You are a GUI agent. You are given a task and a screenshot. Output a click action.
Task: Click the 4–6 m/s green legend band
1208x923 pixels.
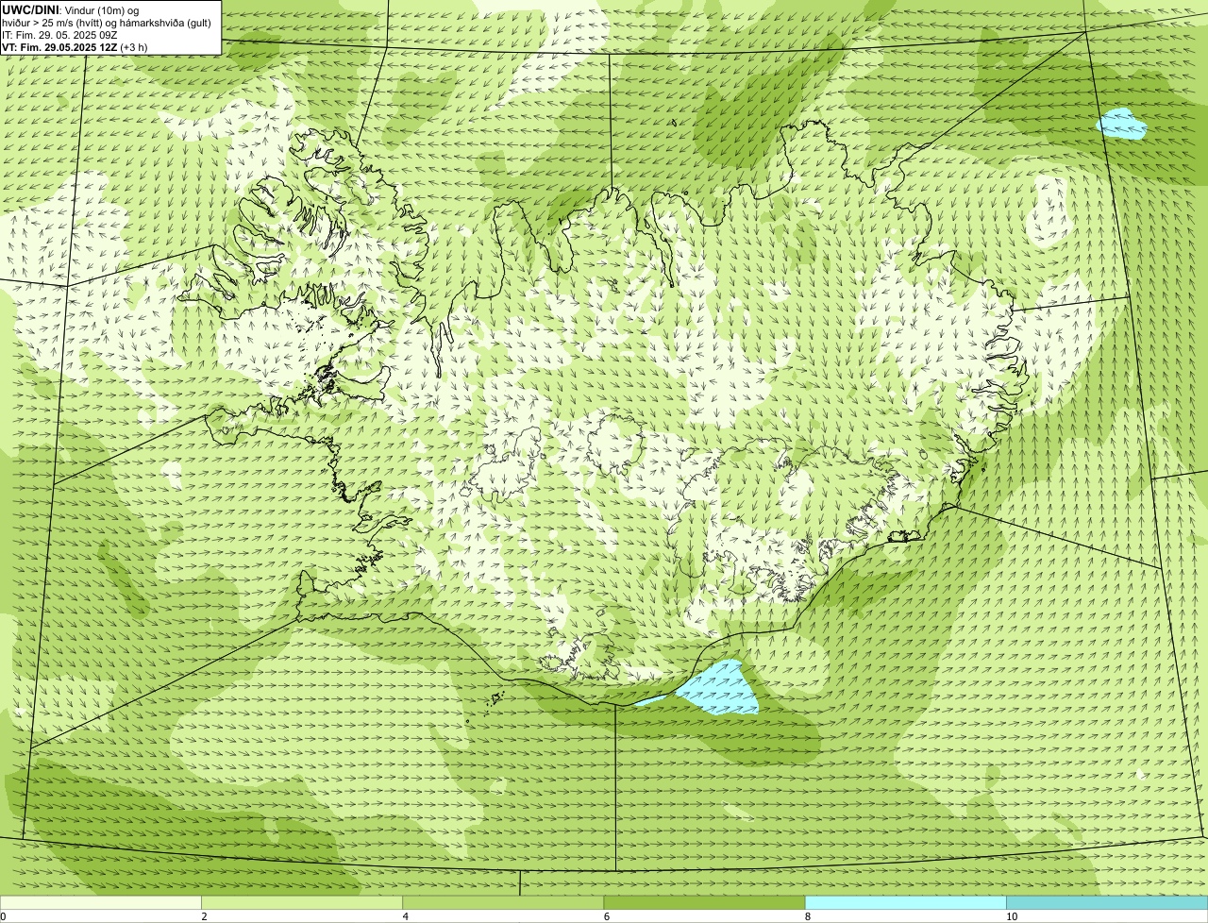(503, 902)
